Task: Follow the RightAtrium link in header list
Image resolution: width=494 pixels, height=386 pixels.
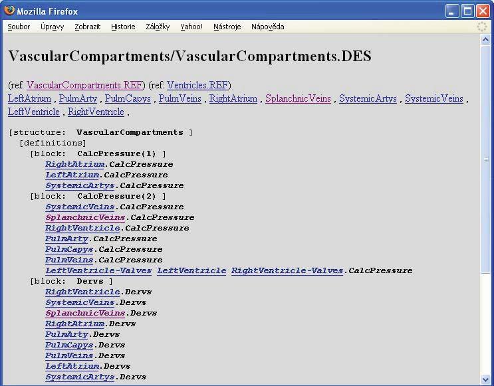Action: click(x=233, y=98)
